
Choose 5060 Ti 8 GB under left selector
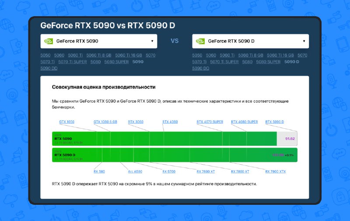[99, 55]
